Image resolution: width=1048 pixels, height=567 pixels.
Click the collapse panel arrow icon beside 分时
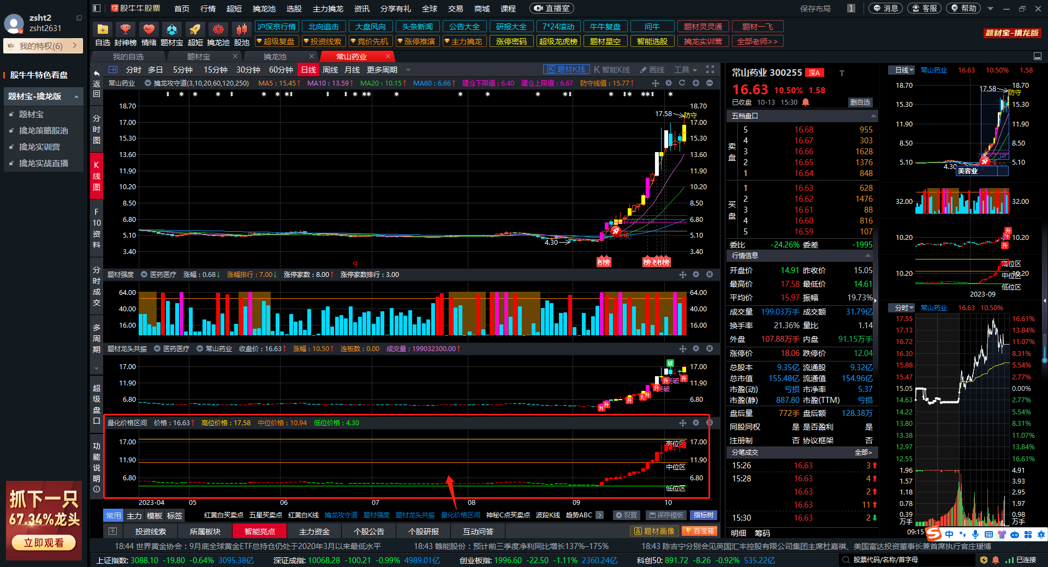coord(113,69)
